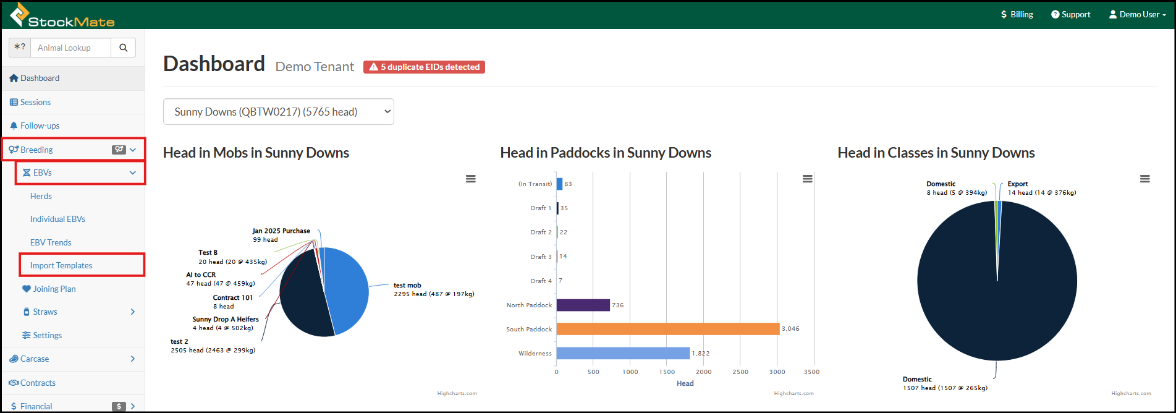Viewport: 1176px width, 413px height.
Task: Open chart menu for Head in Paddocks
Action: [x=807, y=179]
